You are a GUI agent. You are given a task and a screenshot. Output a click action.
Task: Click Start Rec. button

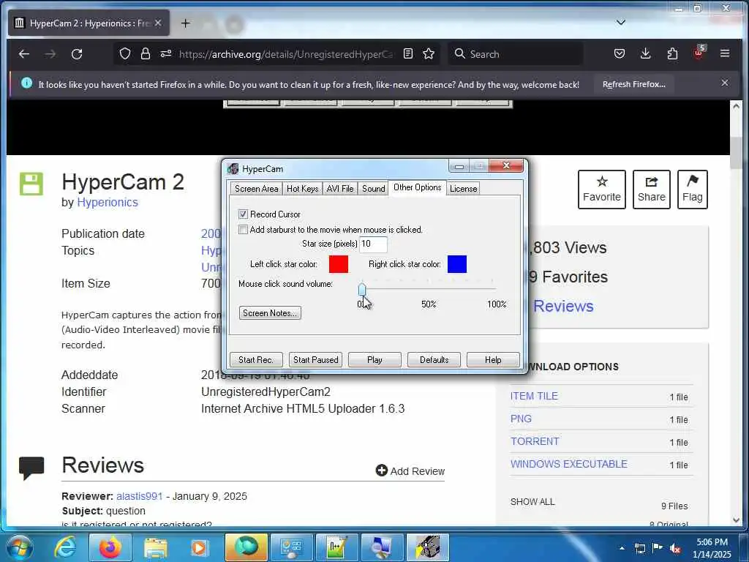pos(256,360)
